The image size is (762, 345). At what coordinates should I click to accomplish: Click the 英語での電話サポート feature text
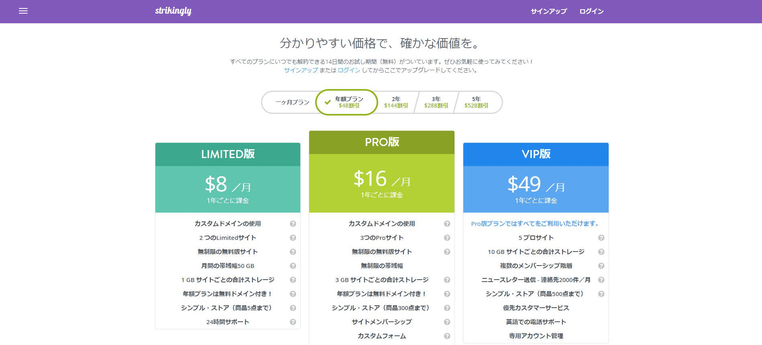click(536, 322)
